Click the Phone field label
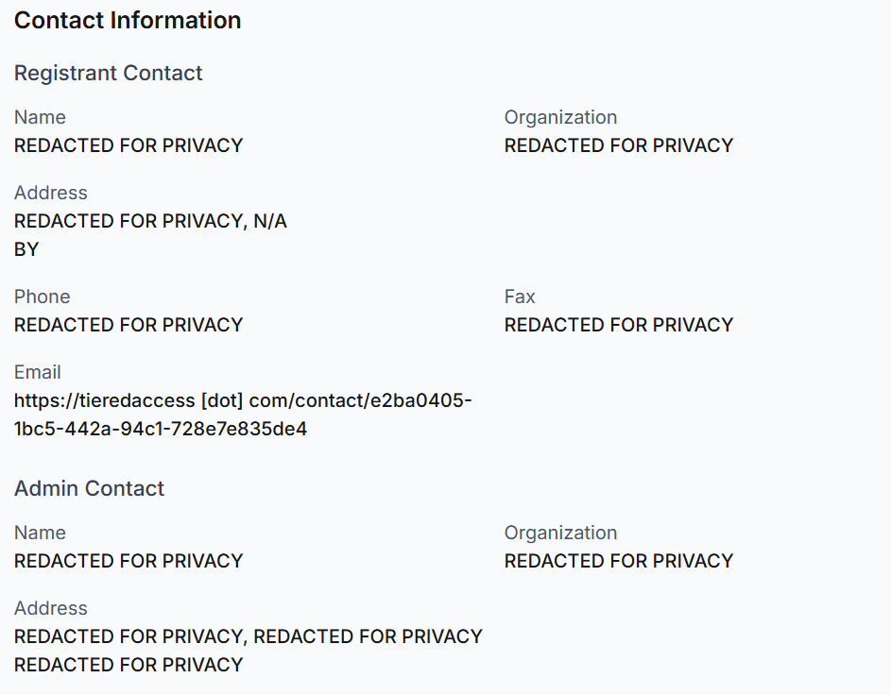 click(x=43, y=297)
